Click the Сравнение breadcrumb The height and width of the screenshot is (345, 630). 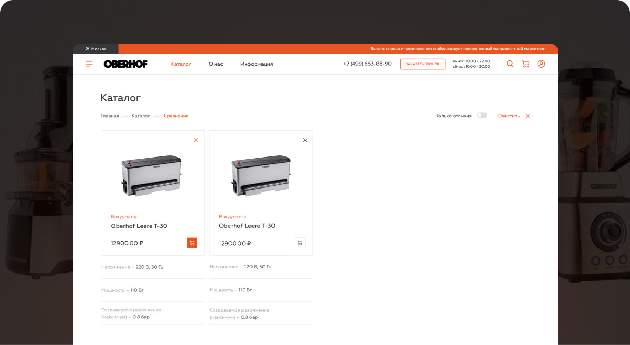pyautogui.click(x=176, y=116)
